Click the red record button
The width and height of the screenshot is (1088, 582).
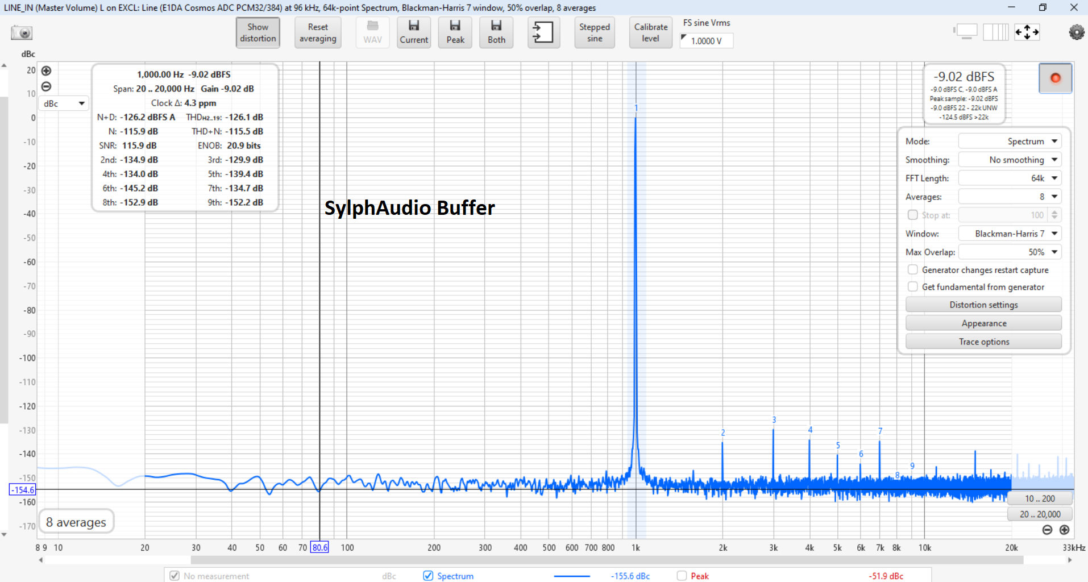click(1055, 78)
